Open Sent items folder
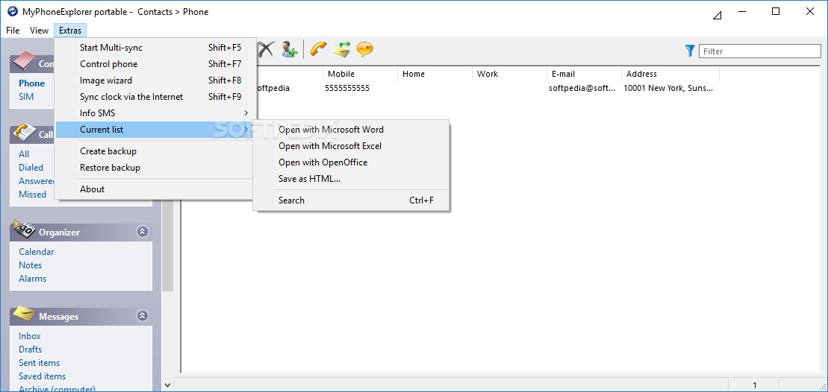 tap(39, 362)
